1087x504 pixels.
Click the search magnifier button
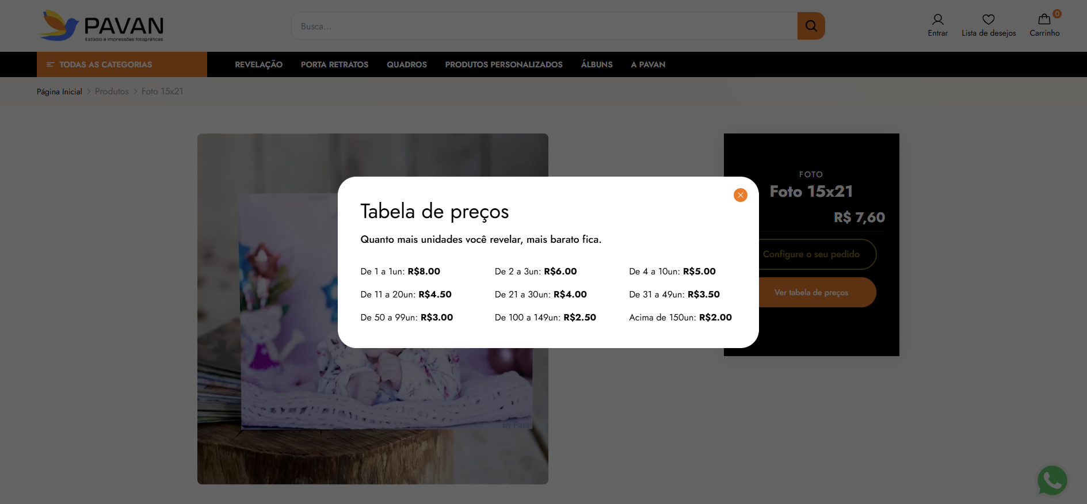pos(811,26)
